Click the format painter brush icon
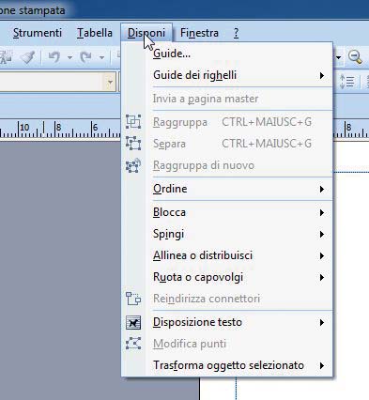Viewport: 369px width, 400px height. (27, 57)
